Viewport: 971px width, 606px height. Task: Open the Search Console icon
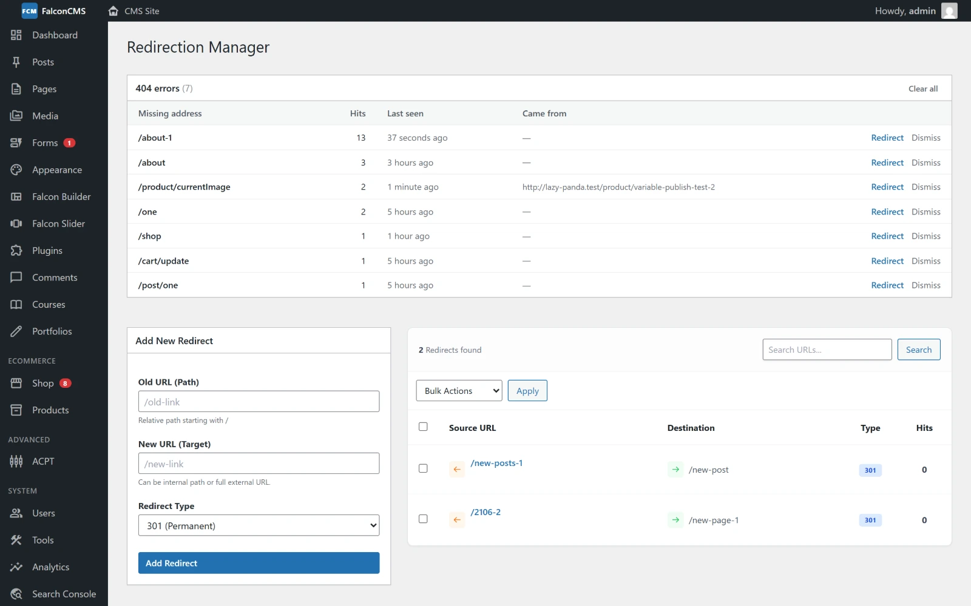click(x=16, y=594)
